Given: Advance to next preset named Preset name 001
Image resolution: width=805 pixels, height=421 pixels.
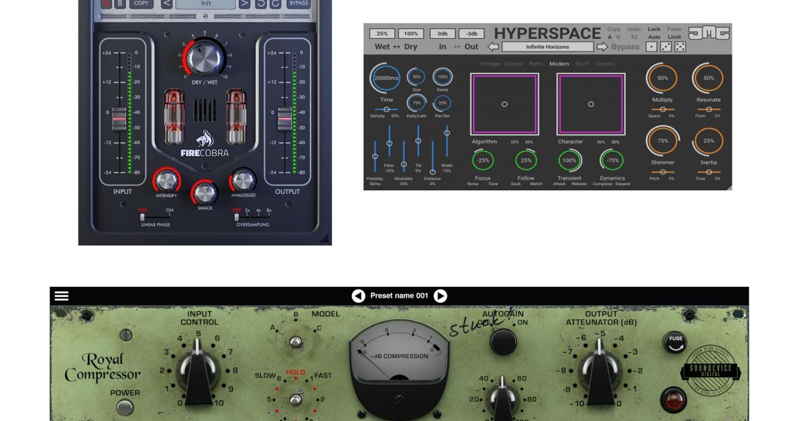Looking at the screenshot, I should (439, 294).
